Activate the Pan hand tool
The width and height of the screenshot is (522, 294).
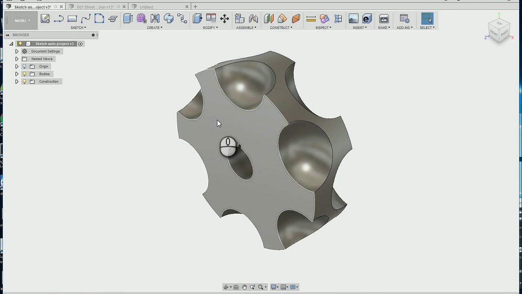[244, 287]
